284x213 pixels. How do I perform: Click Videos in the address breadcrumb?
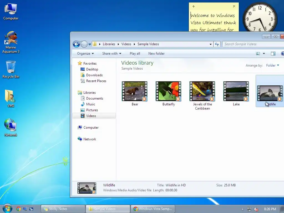[126, 44]
